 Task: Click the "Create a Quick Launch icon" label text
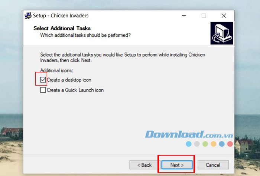click(75, 90)
